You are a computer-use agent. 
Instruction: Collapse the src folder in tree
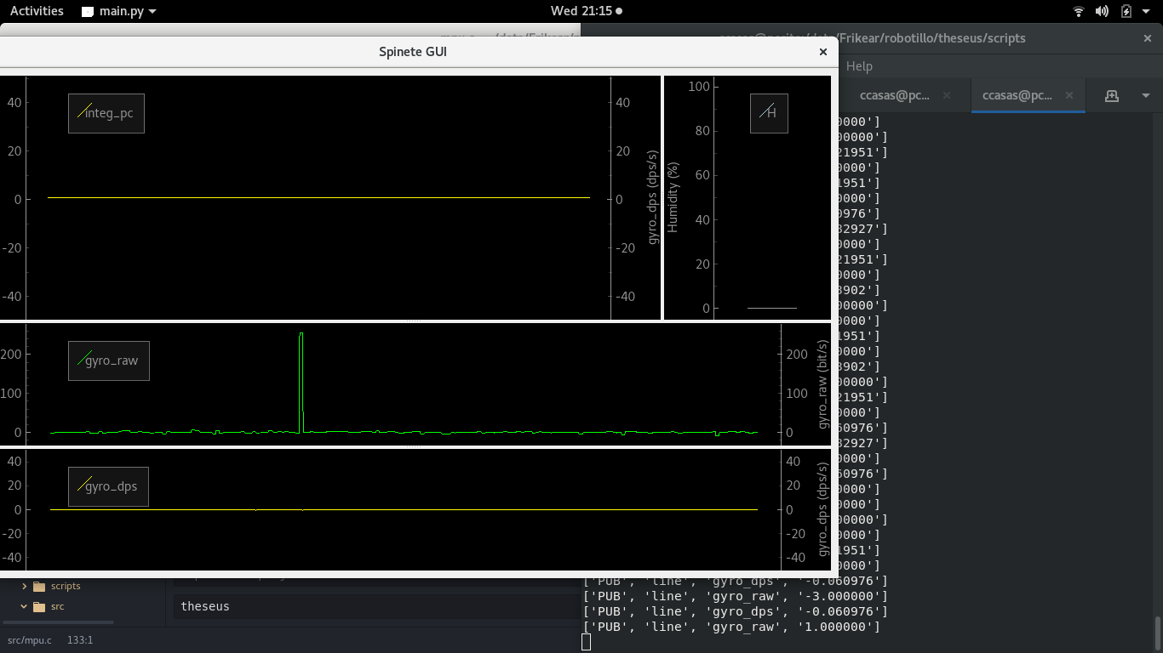click(25, 606)
